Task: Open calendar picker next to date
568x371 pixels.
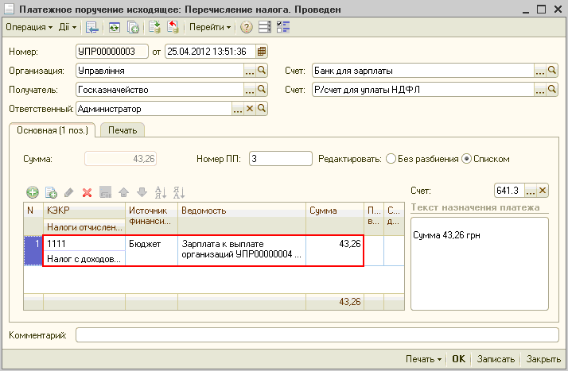Action: coord(262,52)
